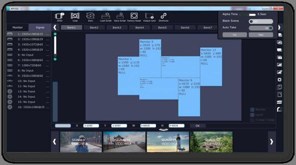Select the Factory Reset icon
This screenshot has height=165, width=296.
pyautogui.click(x=134, y=16)
